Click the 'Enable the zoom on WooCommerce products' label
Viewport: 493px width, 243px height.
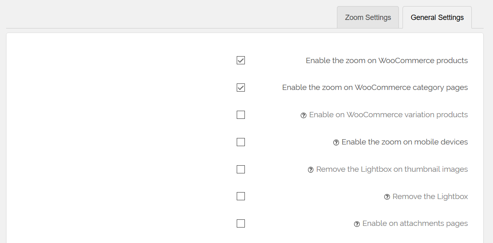(387, 61)
